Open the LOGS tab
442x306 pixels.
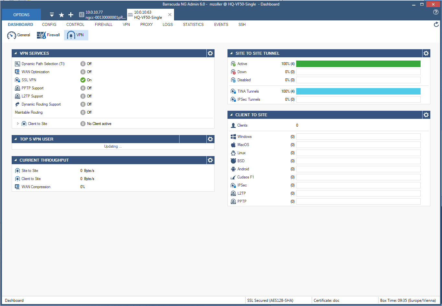tap(168, 25)
